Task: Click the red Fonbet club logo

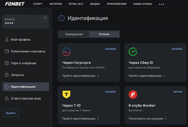Action: click(133, 95)
